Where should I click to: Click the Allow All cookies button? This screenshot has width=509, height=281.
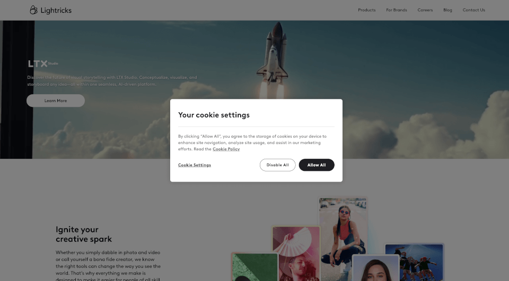click(x=317, y=165)
